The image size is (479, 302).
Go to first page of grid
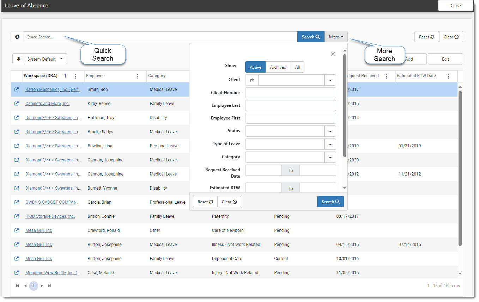(x=18, y=286)
